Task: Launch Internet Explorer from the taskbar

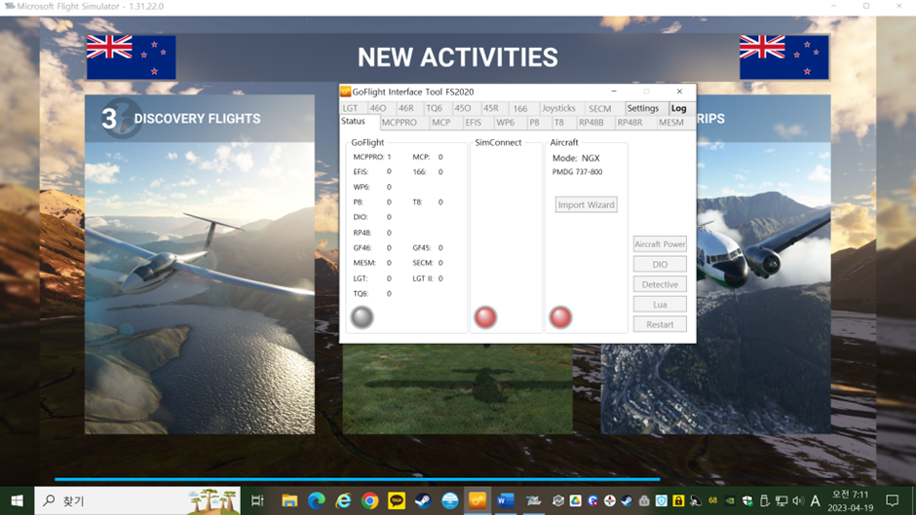Action: 343,501
